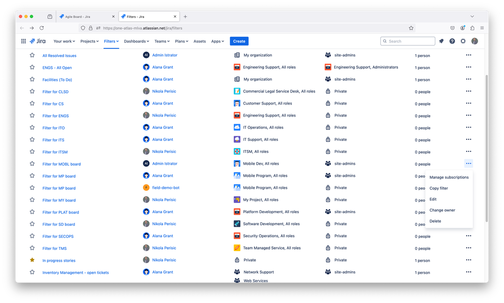This screenshot has height=303, width=504.
Task: Click the Search input field
Action: click(408, 41)
